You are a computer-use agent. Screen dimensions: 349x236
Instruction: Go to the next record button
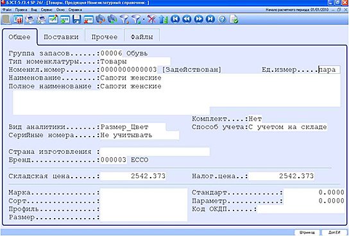pyautogui.click(x=198, y=19)
